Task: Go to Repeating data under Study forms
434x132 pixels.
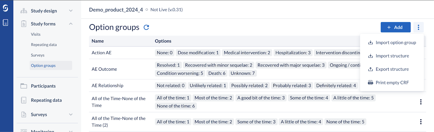Action: 44,45
